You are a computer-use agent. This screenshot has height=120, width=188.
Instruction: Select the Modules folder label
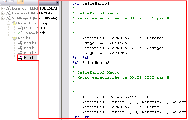(x=24, y=38)
